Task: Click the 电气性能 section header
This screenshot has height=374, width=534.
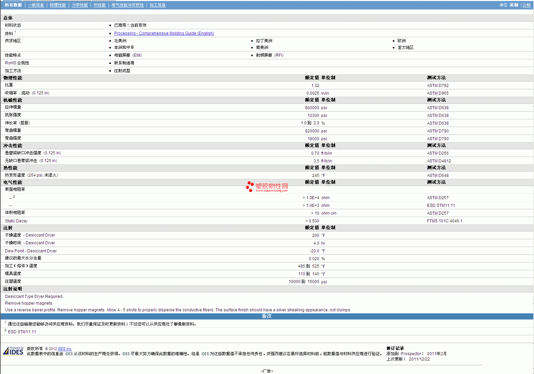Action: tap(13, 182)
